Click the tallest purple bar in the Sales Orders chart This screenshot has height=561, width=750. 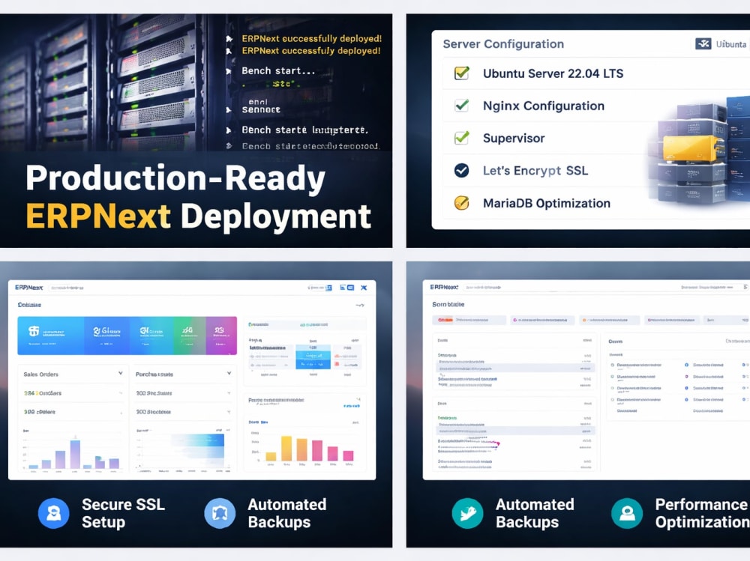click(x=75, y=454)
